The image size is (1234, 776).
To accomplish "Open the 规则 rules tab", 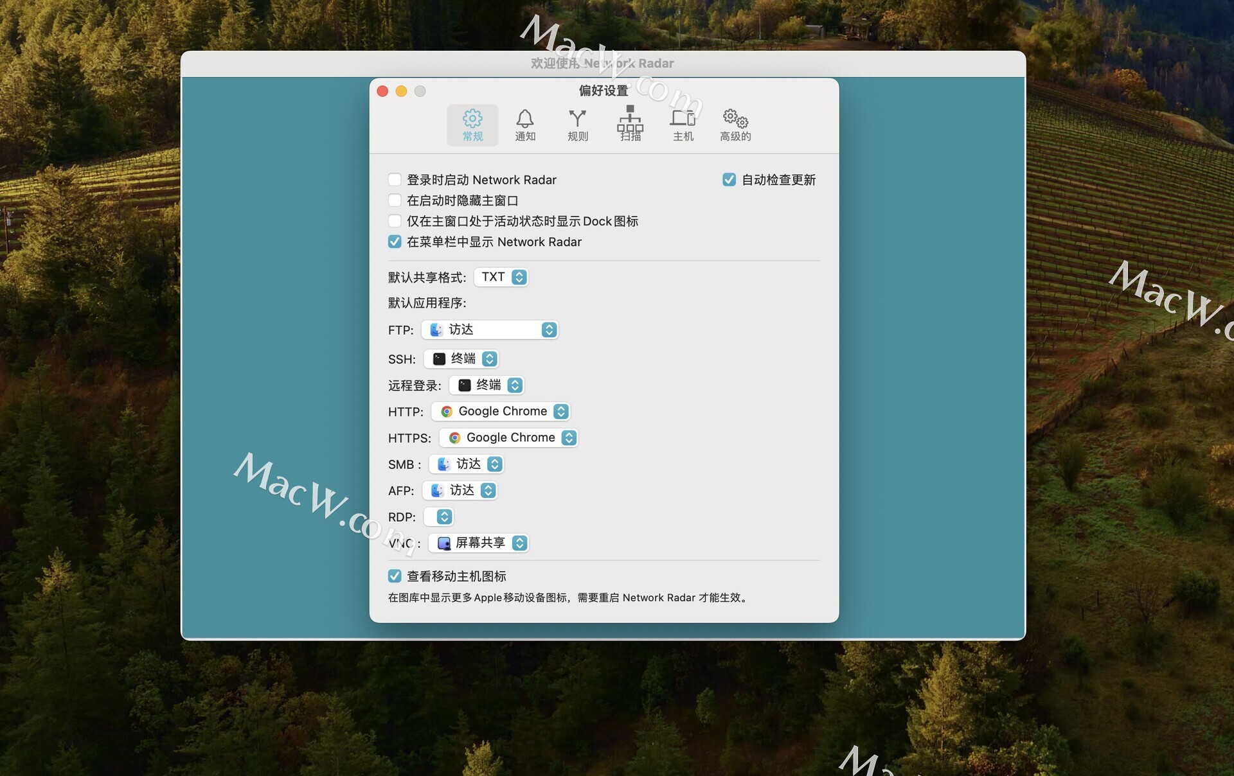I will click(x=578, y=125).
